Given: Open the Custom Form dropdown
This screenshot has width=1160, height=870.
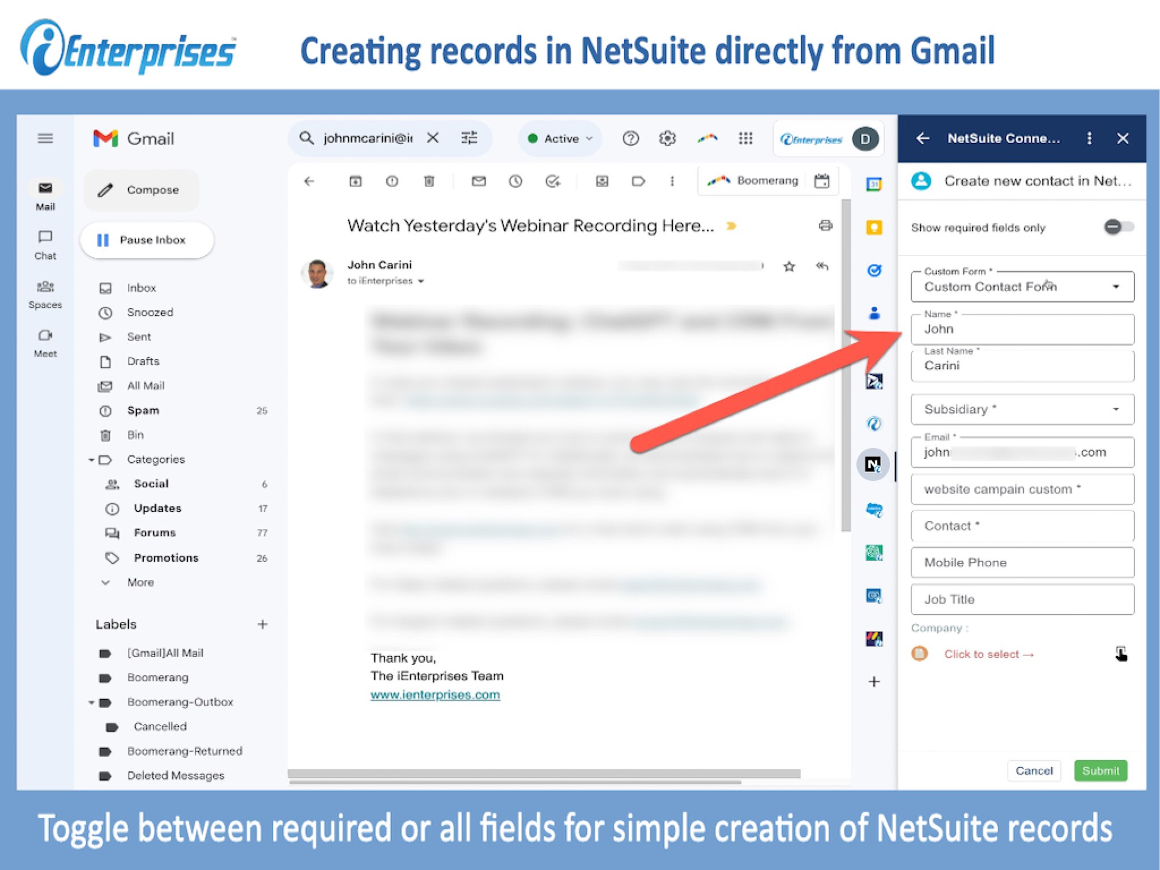Looking at the screenshot, I should coord(1022,287).
